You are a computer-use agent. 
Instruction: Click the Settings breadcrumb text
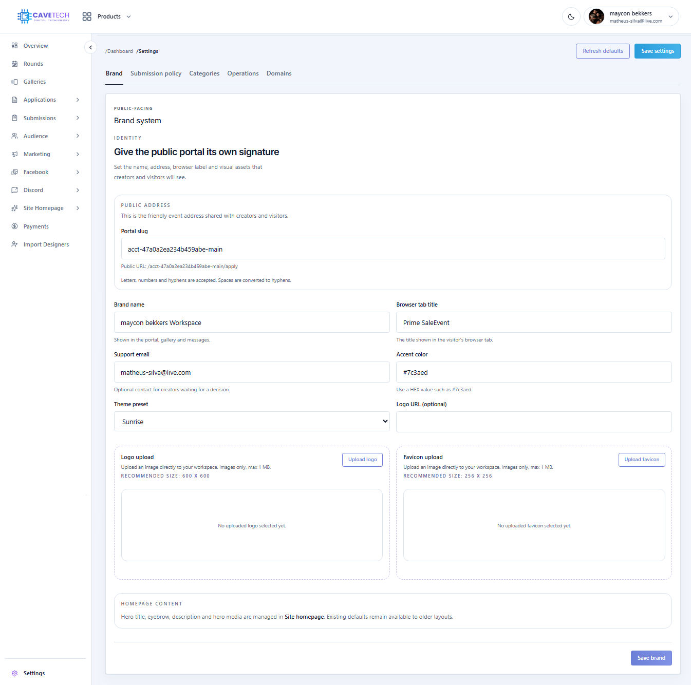147,51
